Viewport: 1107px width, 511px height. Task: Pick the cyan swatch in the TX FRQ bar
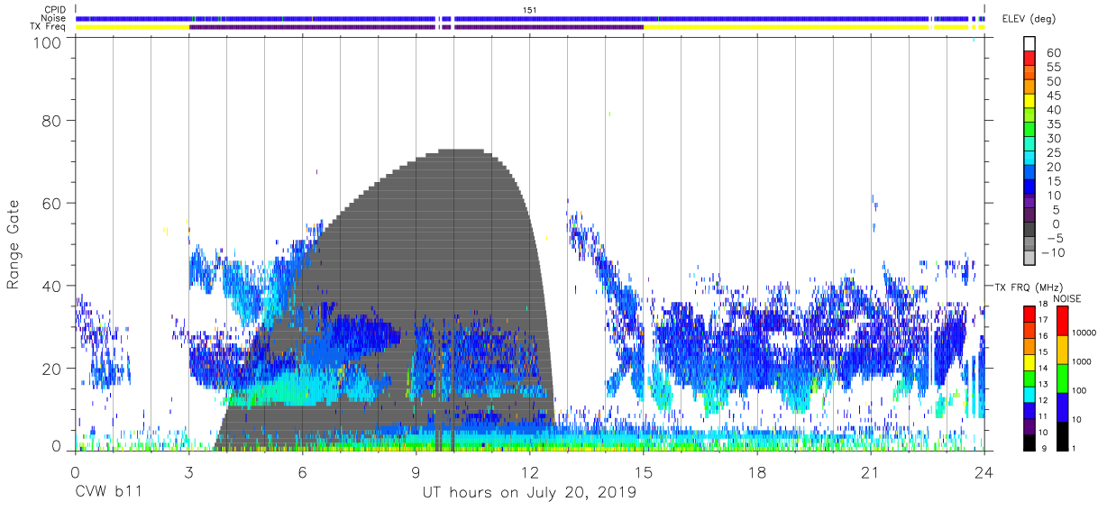[1029, 395]
